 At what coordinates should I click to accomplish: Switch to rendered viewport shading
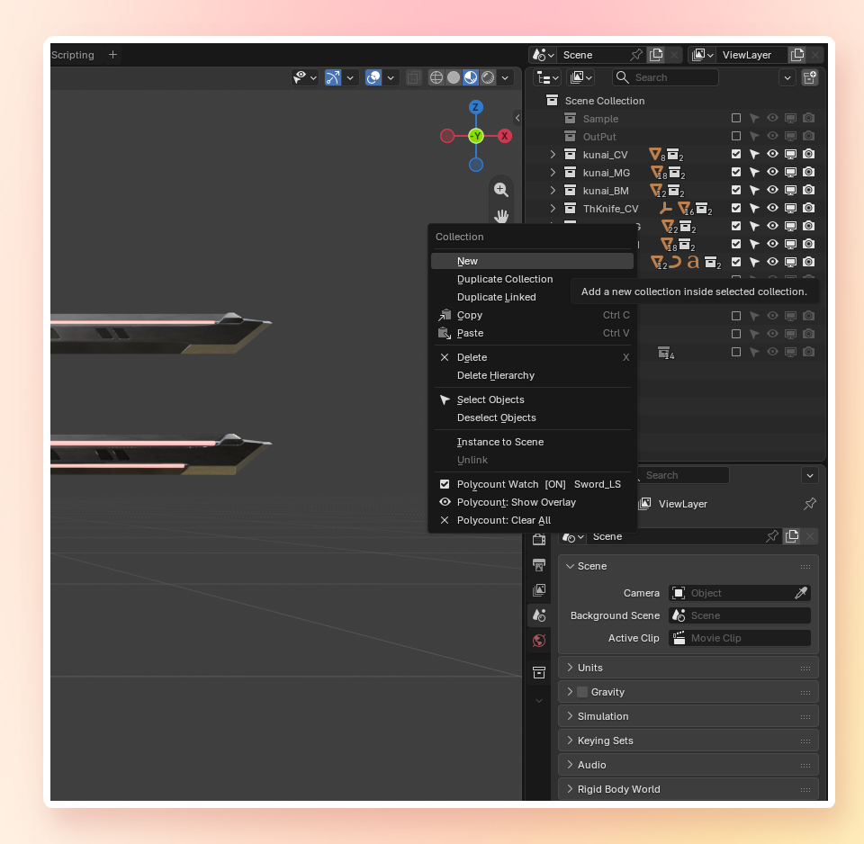(x=488, y=77)
